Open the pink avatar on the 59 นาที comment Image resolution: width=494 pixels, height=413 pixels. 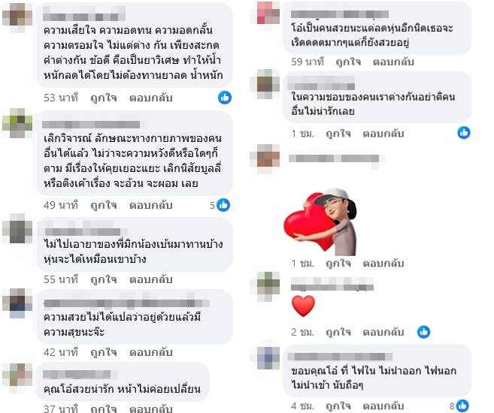pos(268,13)
